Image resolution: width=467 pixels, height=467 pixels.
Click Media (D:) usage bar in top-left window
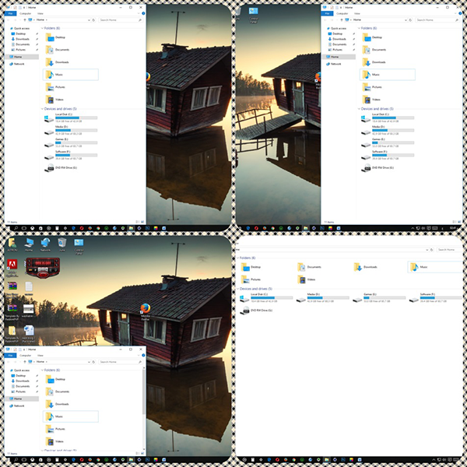76,130
